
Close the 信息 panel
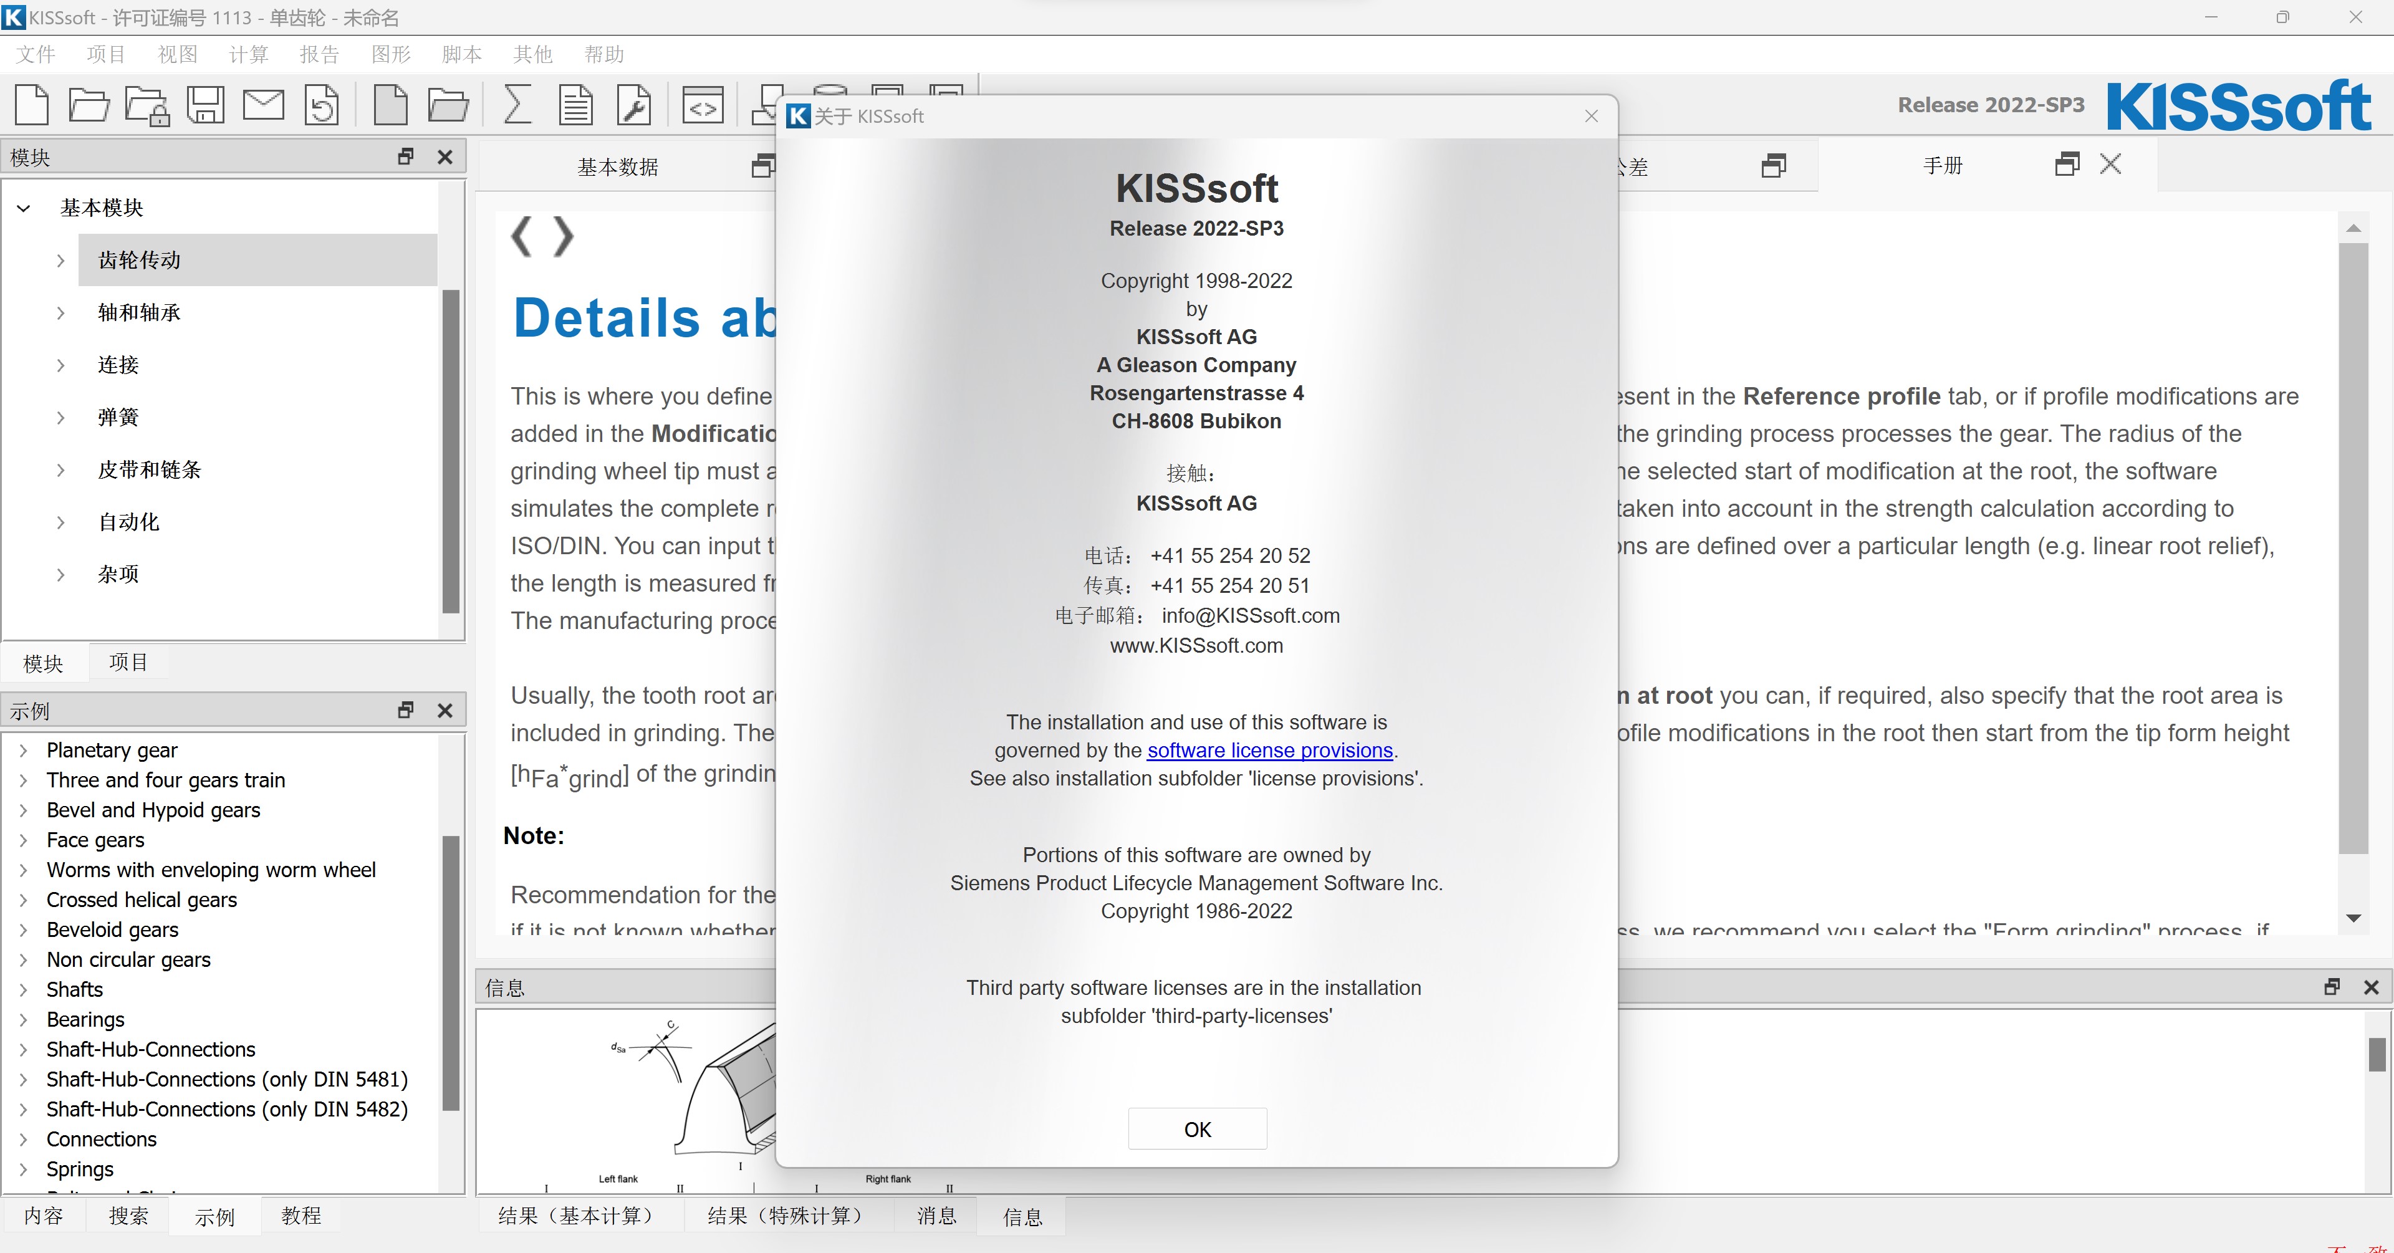click(2371, 987)
